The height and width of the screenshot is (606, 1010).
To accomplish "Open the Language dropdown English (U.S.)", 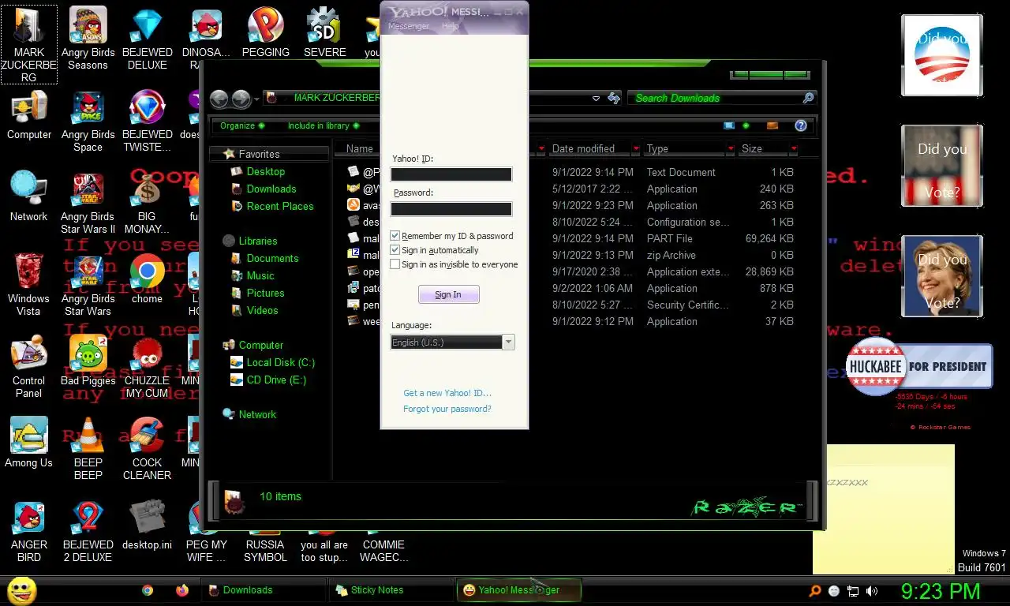I will pyautogui.click(x=453, y=342).
